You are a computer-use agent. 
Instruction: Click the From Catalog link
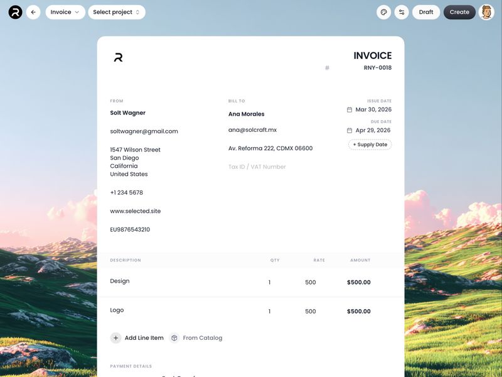pyautogui.click(x=201, y=337)
